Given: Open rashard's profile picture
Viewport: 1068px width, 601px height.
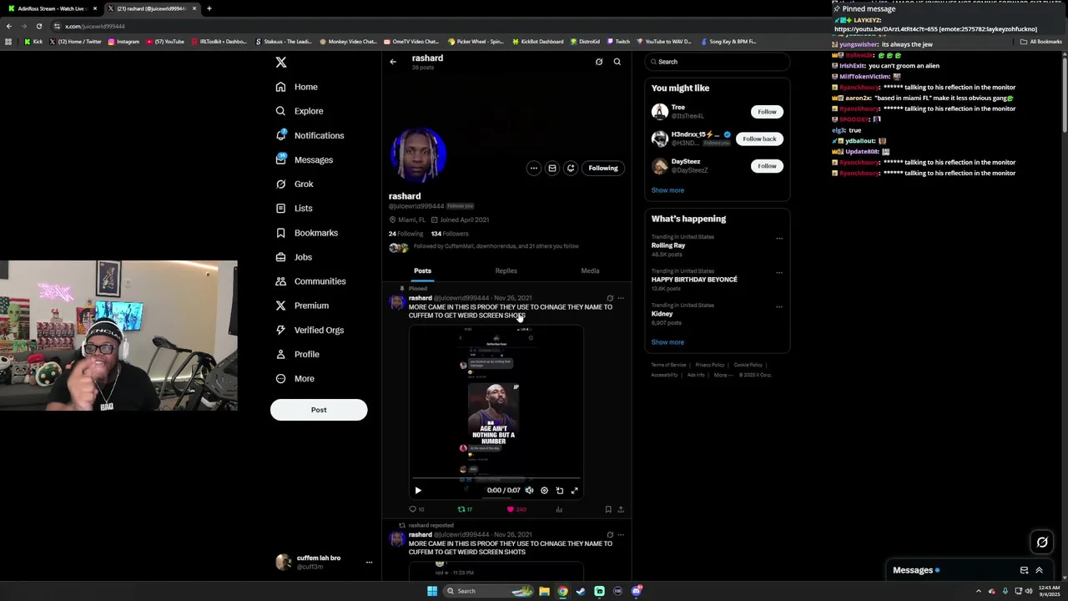Looking at the screenshot, I should 419,155.
